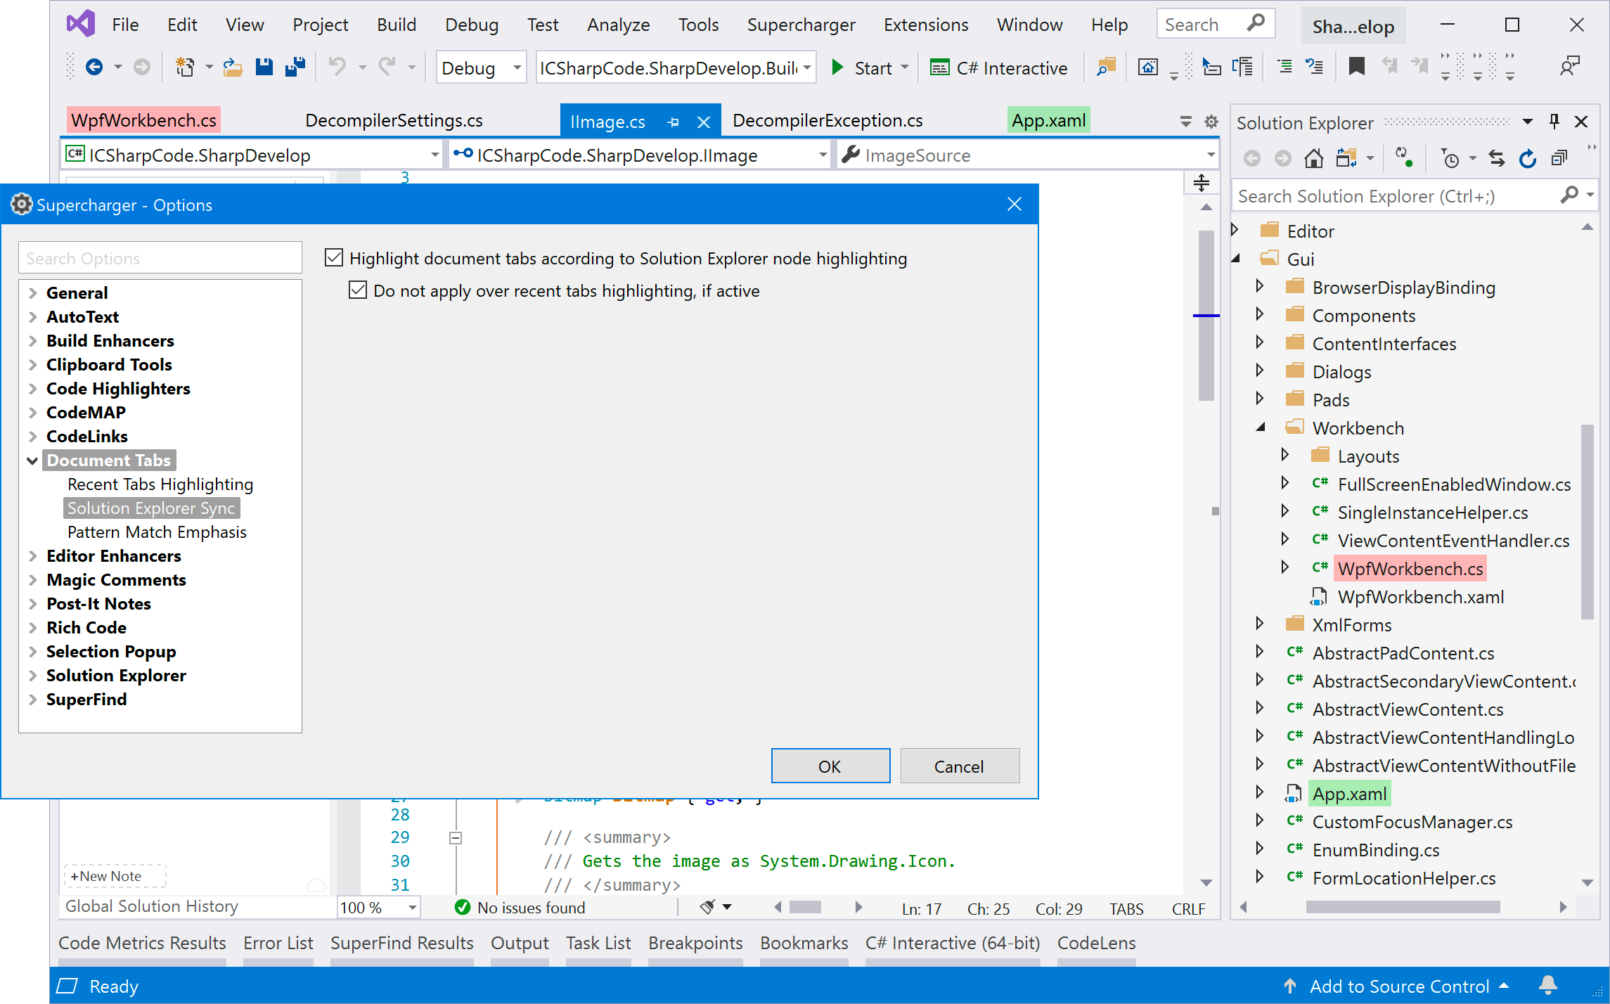Click the brush cleanup icon in editor footer
The image size is (1610, 1004).
coord(707,907)
